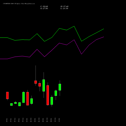Viewport: 126px width, 126px height.
Task: Select the 09 Feb date label
Action: click(x=51, y=120)
